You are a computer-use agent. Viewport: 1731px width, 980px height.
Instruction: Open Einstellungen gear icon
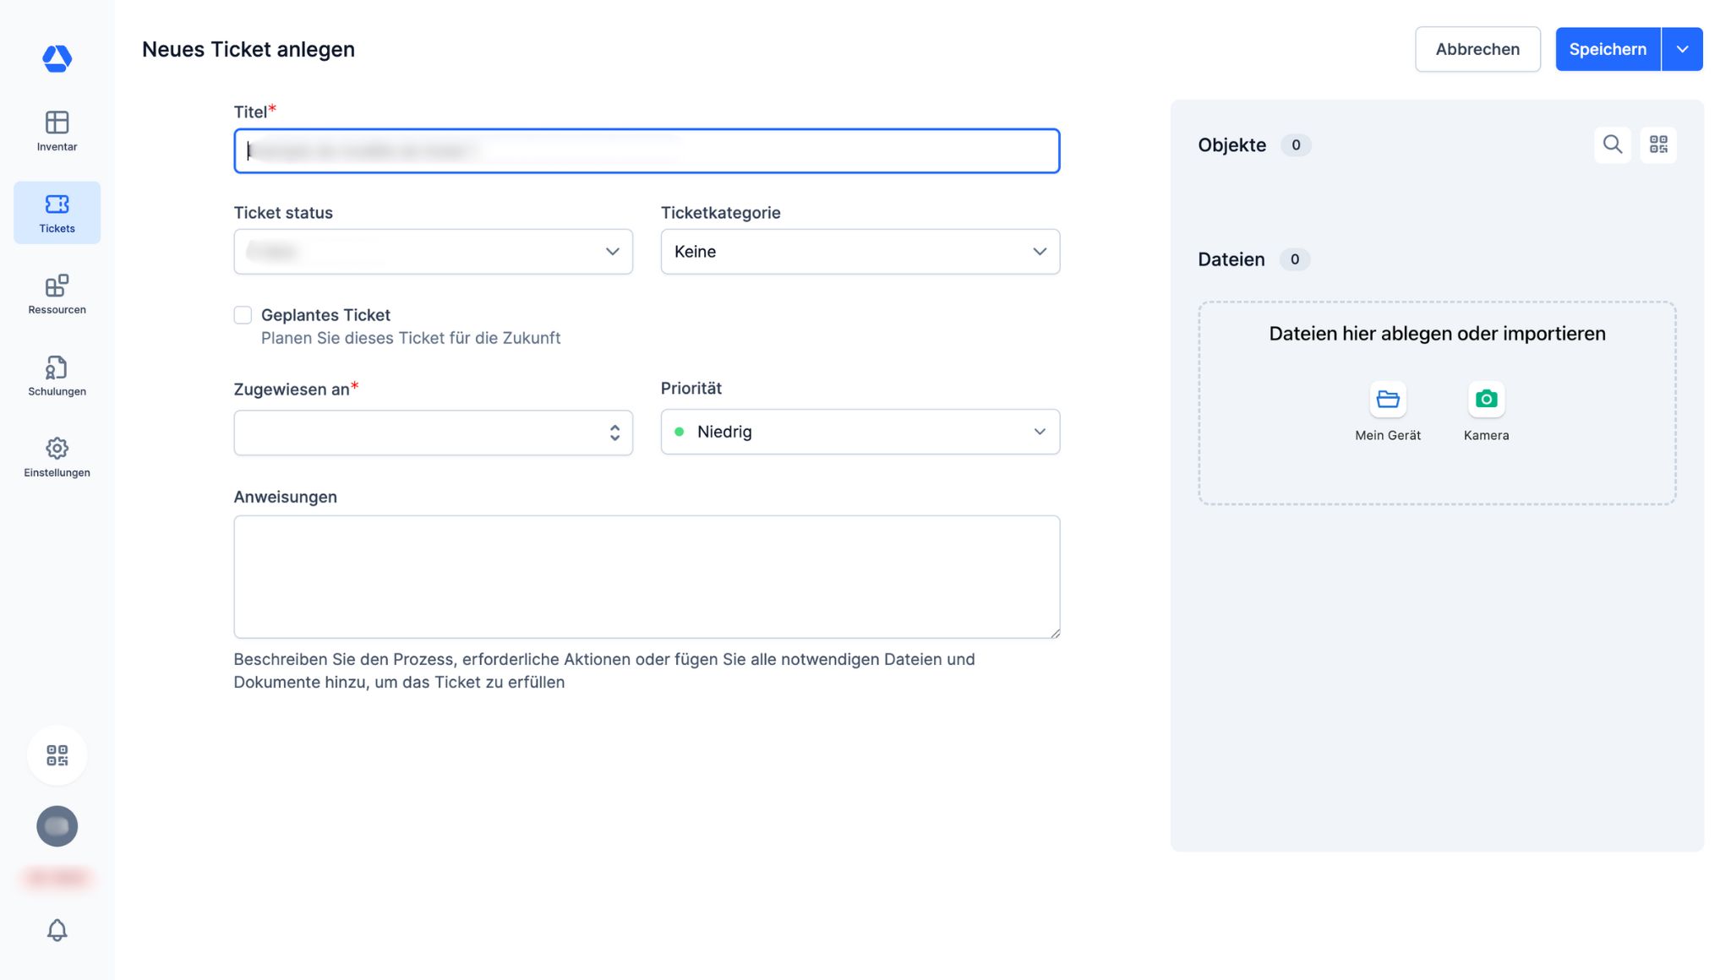(57, 457)
